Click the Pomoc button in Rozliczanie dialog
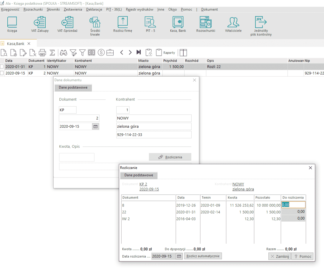The image size is (324, 269). coord(303,256)
